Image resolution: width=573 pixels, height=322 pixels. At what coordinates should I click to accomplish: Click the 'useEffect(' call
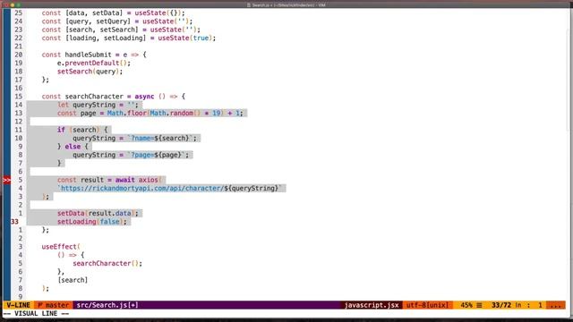pyautogui.click(x=61, y=247)
